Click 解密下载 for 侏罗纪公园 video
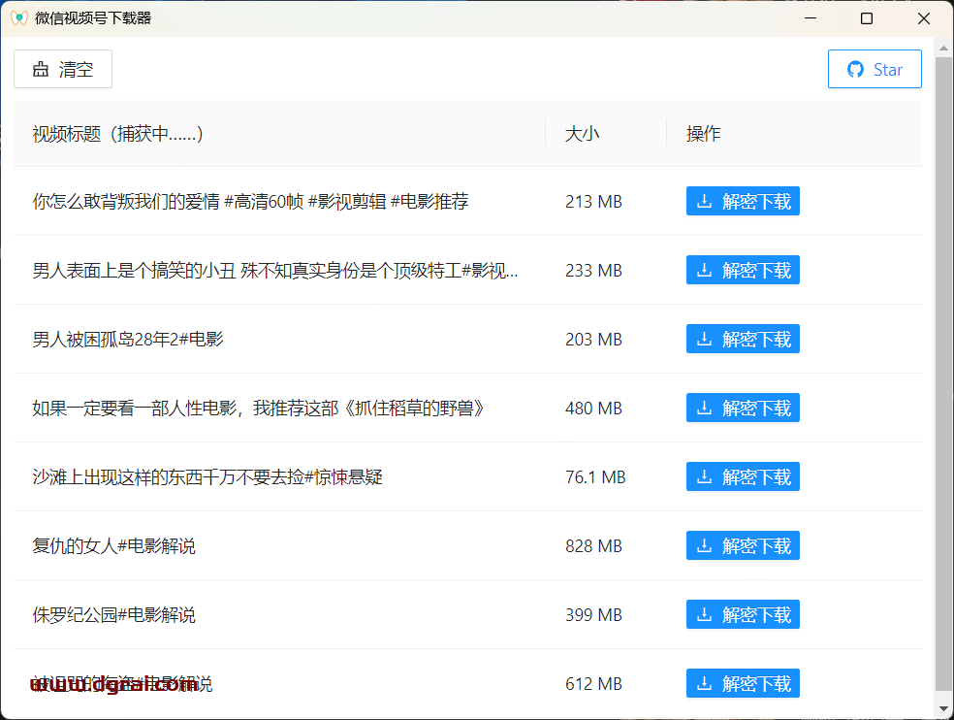Image resolution: width=954 pixels, height=720 pixels. [743, 614]
